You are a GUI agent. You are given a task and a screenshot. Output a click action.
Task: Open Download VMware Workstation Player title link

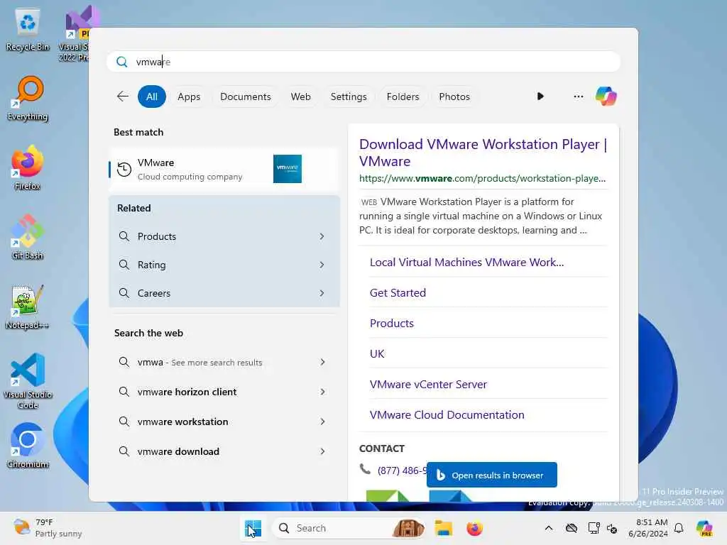pyautogui.click(x=483, y=153)
